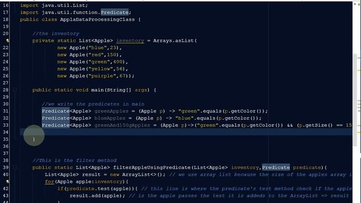Screen dimensions: 361x203
Task: Click the lightbulb icon beside the for loop
Action: pos(7,182)
